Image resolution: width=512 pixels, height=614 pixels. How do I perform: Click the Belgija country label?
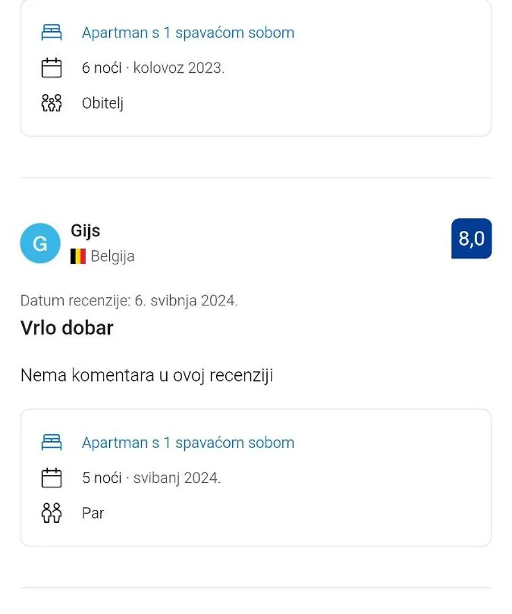[x=113, y=256]
